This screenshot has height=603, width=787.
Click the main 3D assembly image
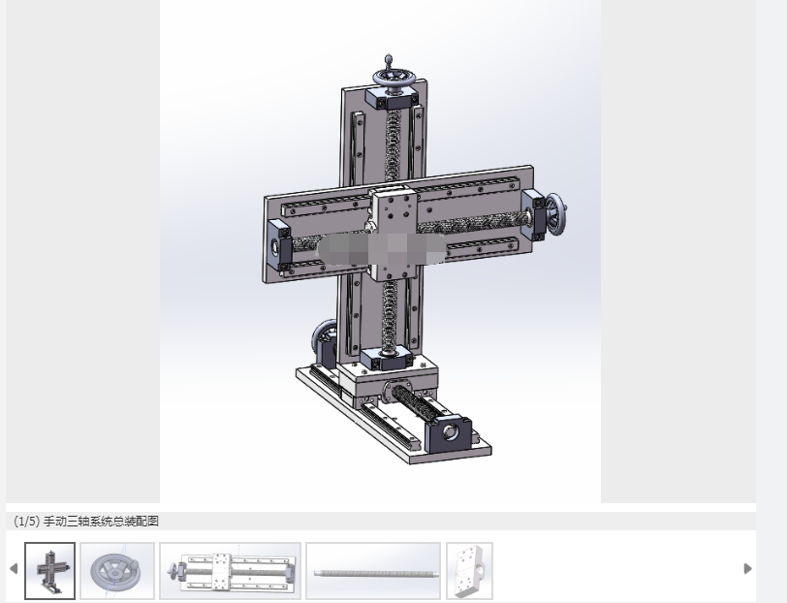click(381, 251)
